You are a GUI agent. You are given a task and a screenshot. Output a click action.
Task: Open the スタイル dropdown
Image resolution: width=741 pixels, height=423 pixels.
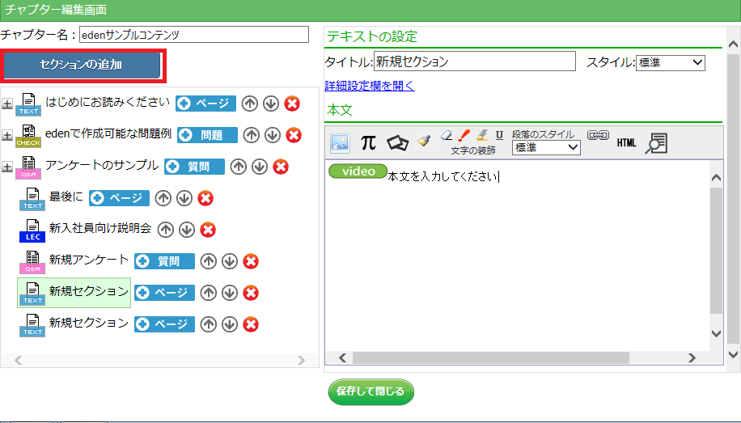point(670,62)
